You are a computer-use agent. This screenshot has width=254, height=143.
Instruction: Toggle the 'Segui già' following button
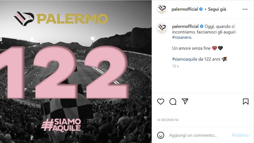217,9
